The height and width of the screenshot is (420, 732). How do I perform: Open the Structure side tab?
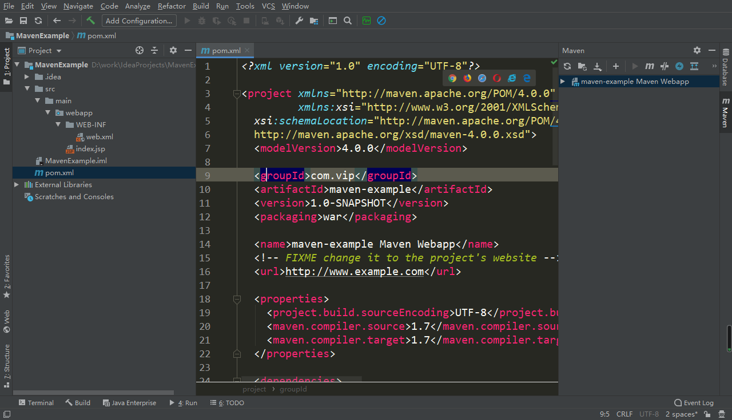(x=7, y=365)
